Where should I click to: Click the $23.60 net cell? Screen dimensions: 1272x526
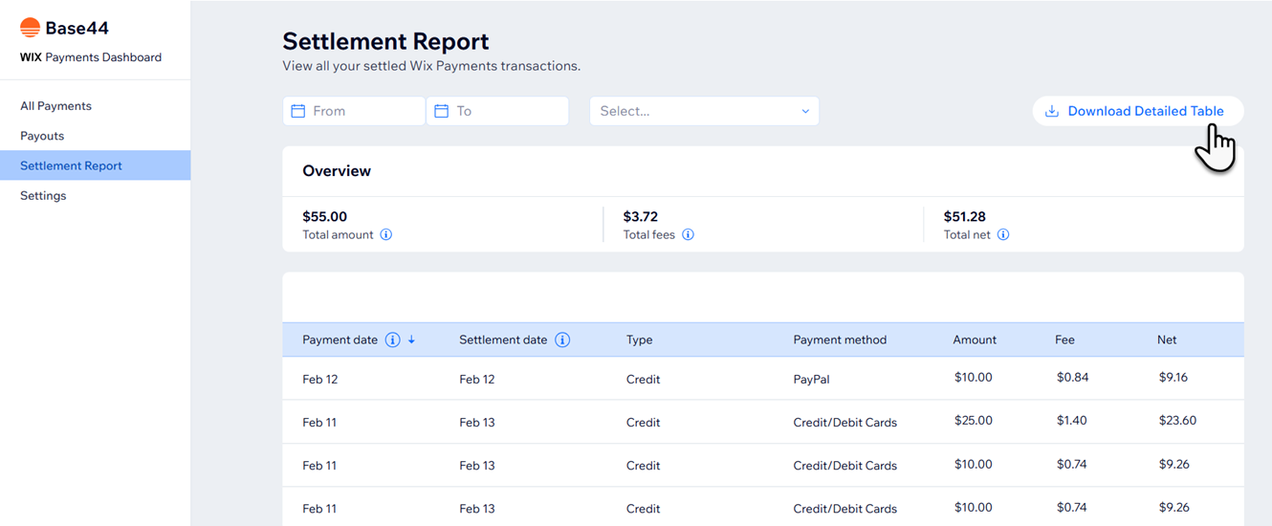point(1177,420)
